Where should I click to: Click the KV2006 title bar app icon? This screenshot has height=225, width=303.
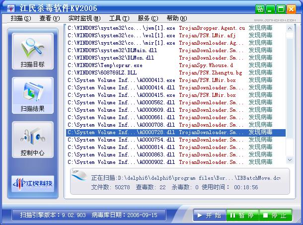pos(11,8)
